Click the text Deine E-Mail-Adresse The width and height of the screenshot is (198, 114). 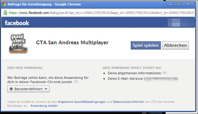click(125, 78)
